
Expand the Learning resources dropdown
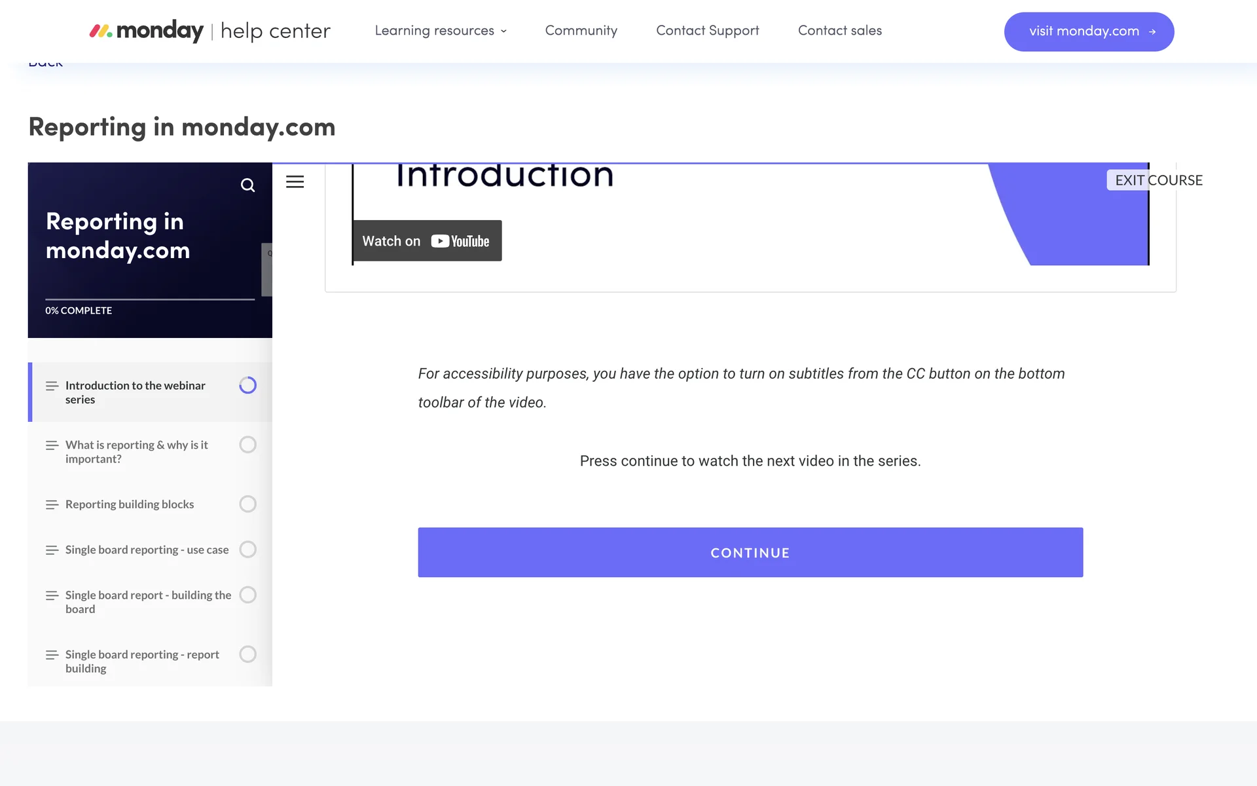pyautogui.click(x=440, y=31)
